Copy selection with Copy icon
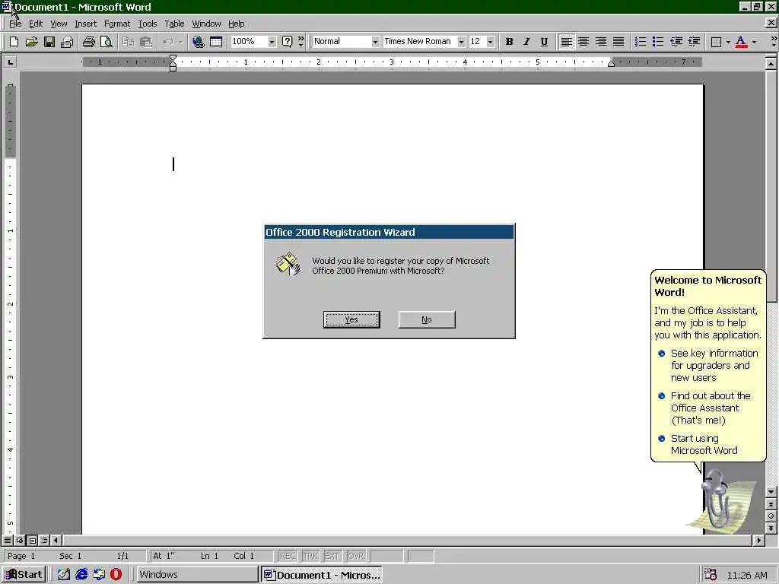Screen dimensions: 779x584 (x=128, y=42)
